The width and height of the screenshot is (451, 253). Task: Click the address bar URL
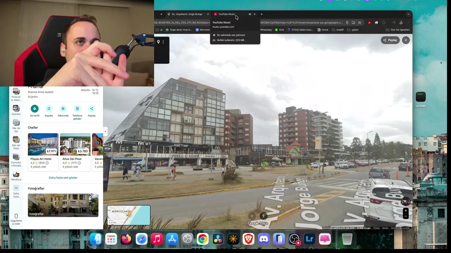(248, 22)
